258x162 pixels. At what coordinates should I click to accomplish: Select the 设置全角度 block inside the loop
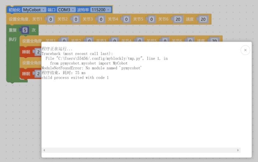coord(32,41)
